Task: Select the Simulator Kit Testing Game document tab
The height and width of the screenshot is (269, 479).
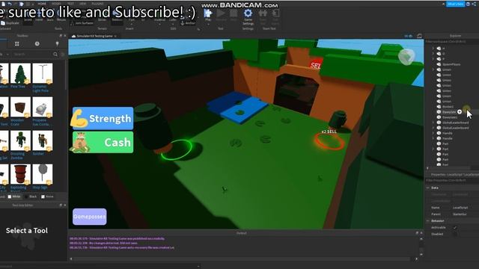Action: pos(94,36)
